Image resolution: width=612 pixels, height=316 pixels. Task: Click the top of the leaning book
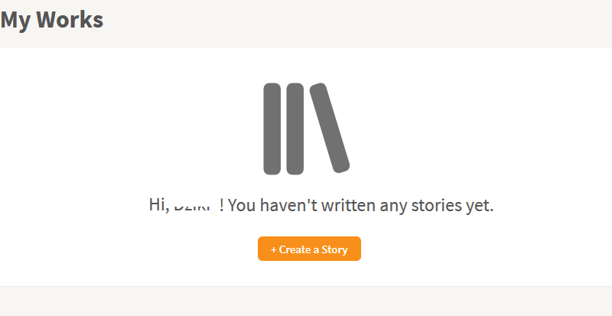point(318,89)
